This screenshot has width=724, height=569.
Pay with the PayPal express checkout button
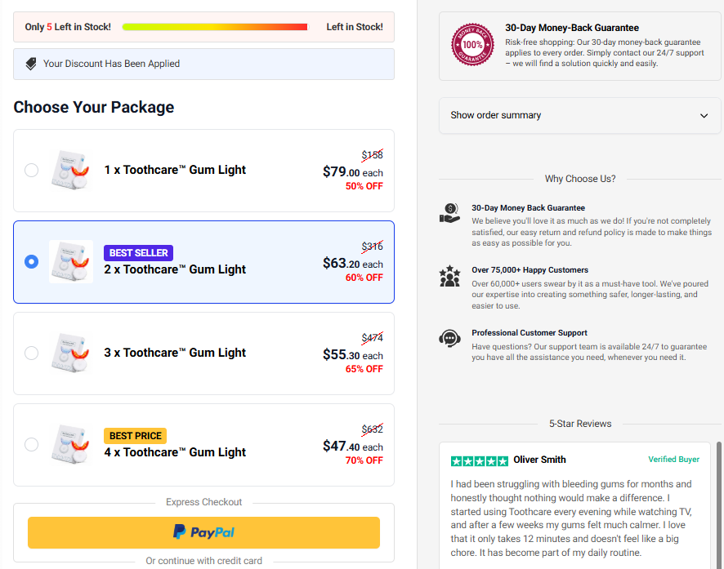(x=203, y=532)
